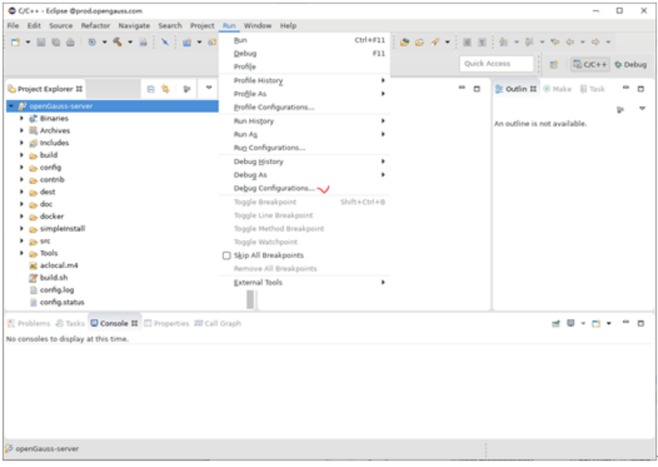This screenshot has height=467, width=658.
Task: Select the docker folder
Action: 46,217
